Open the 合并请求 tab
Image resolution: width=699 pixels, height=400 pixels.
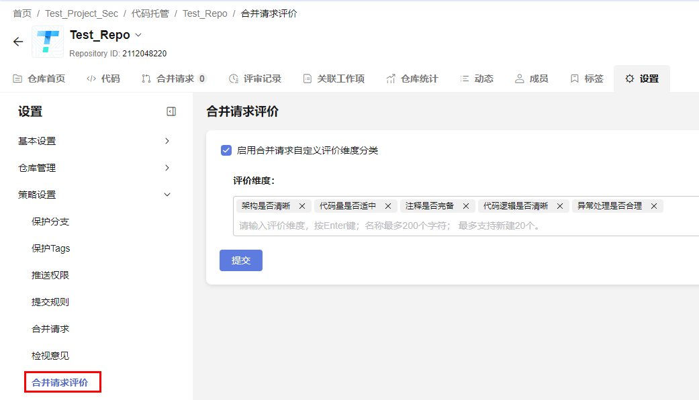(174, 79)
